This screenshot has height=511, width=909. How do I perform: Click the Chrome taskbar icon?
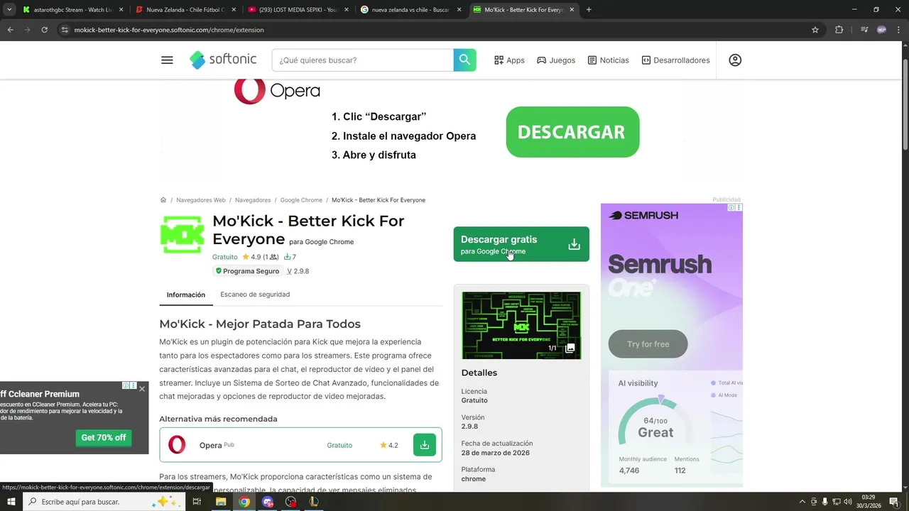tap(244, 502)
